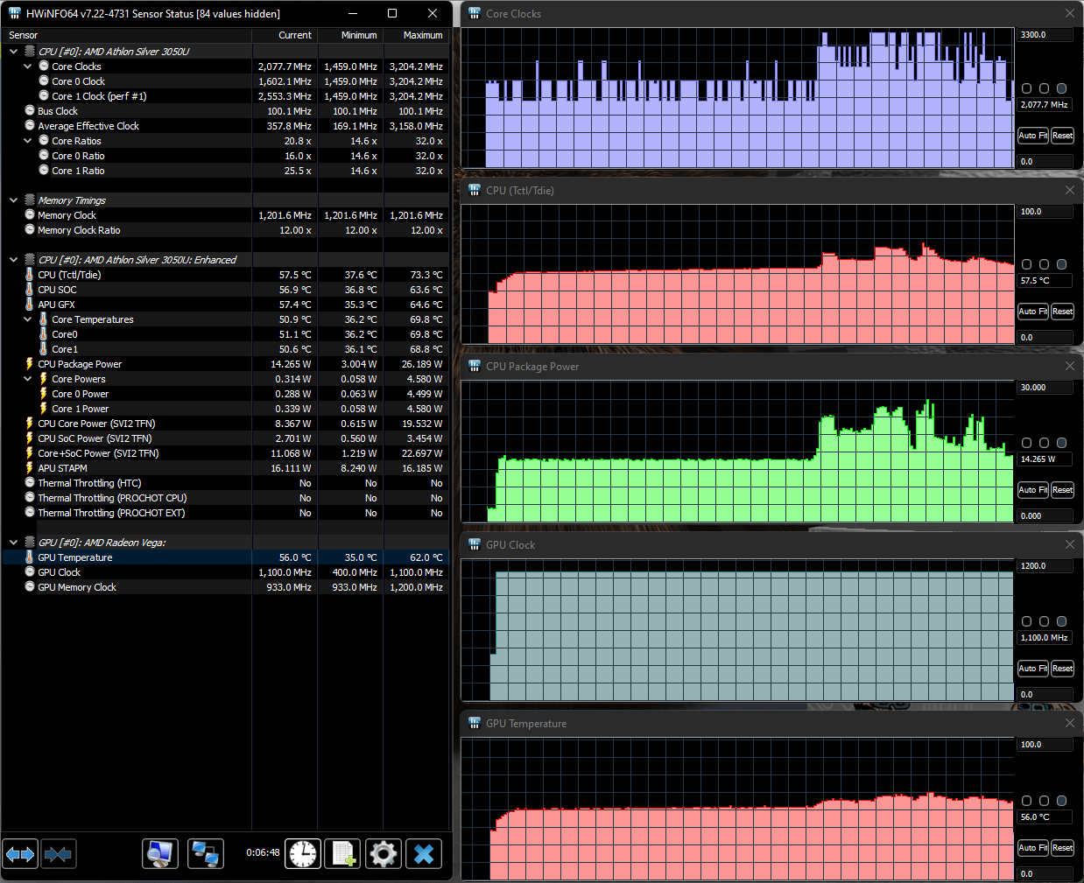1084x883 pixels.
Task: Click the CPU (Tctl/Tdie) thermometer icon
Action: click(30, 275)
